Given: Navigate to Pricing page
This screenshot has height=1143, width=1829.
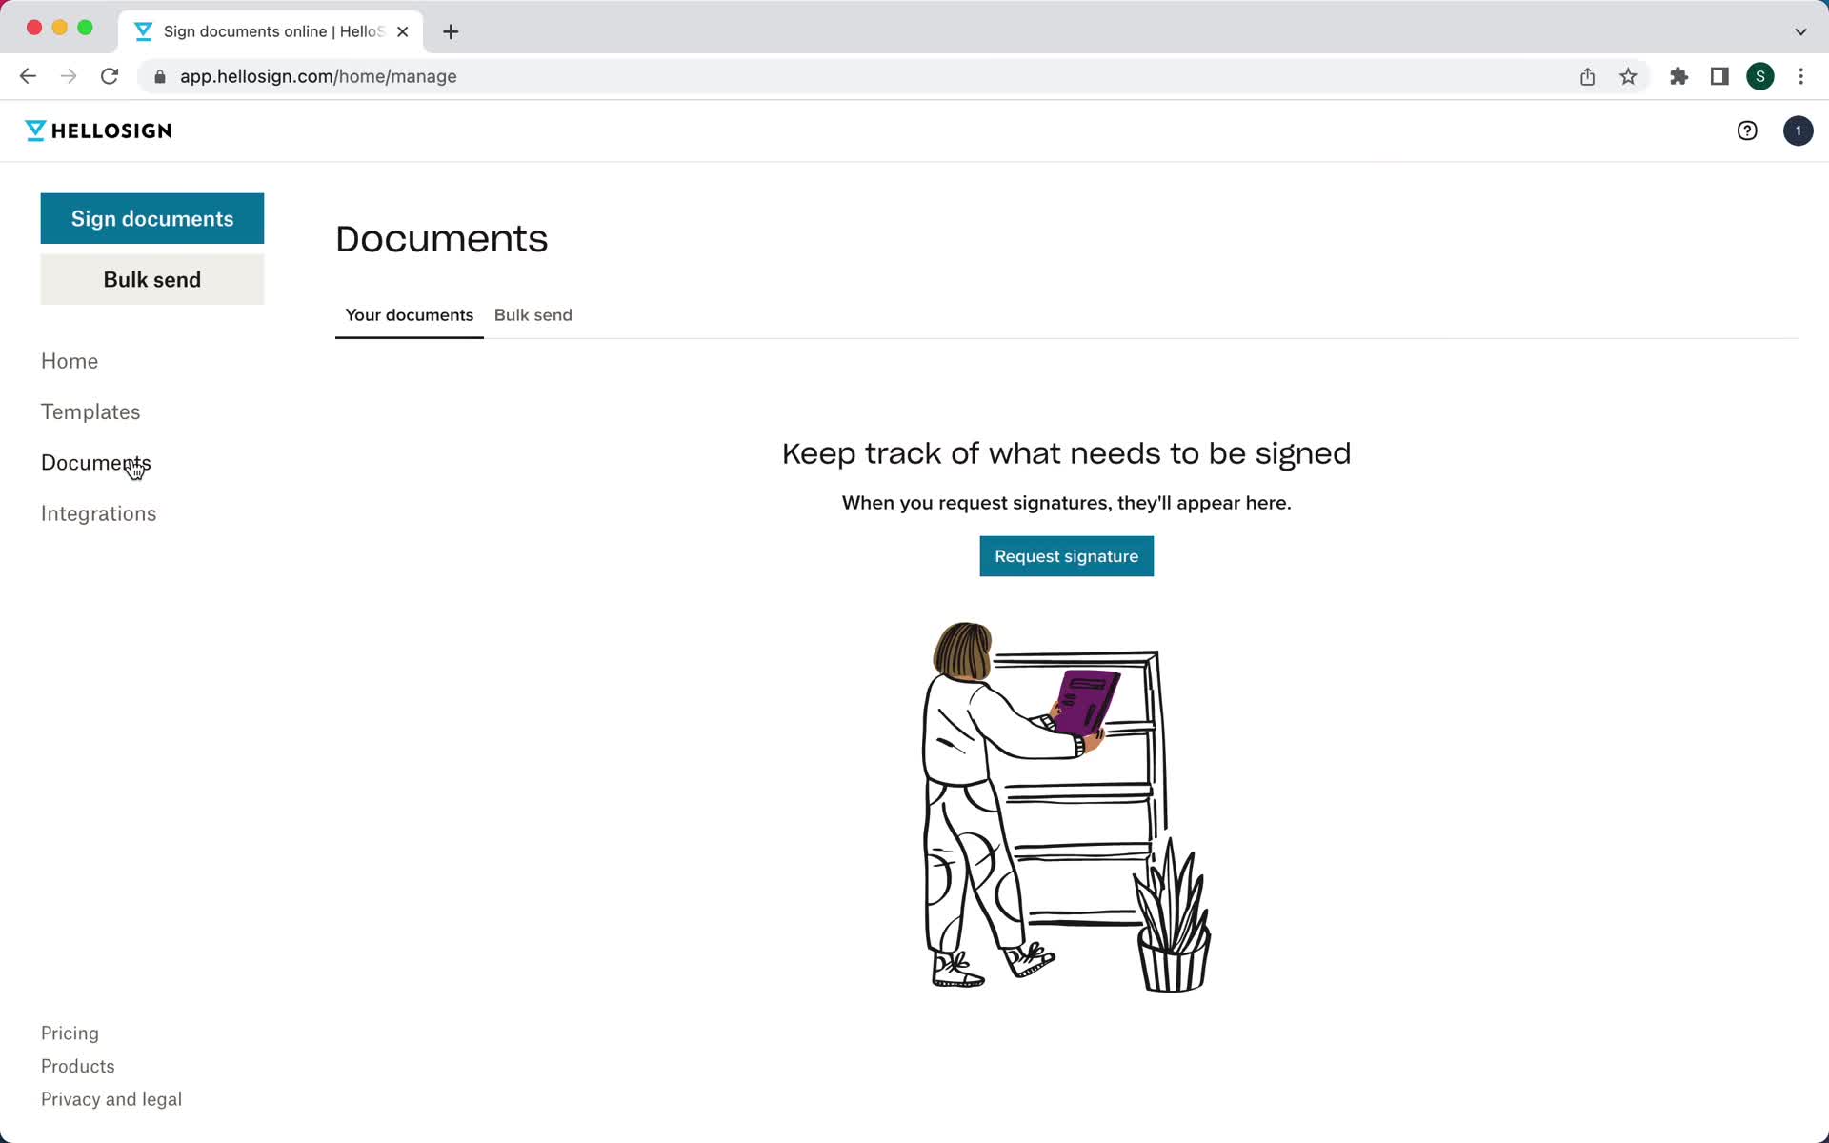Looking at the screenshot, I should [70, 1033].
